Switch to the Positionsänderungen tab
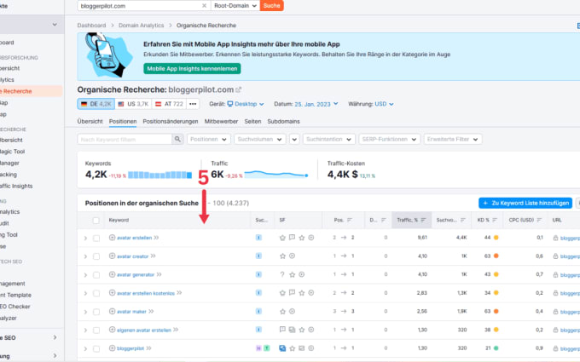580x362 pixels. [170, 121]
